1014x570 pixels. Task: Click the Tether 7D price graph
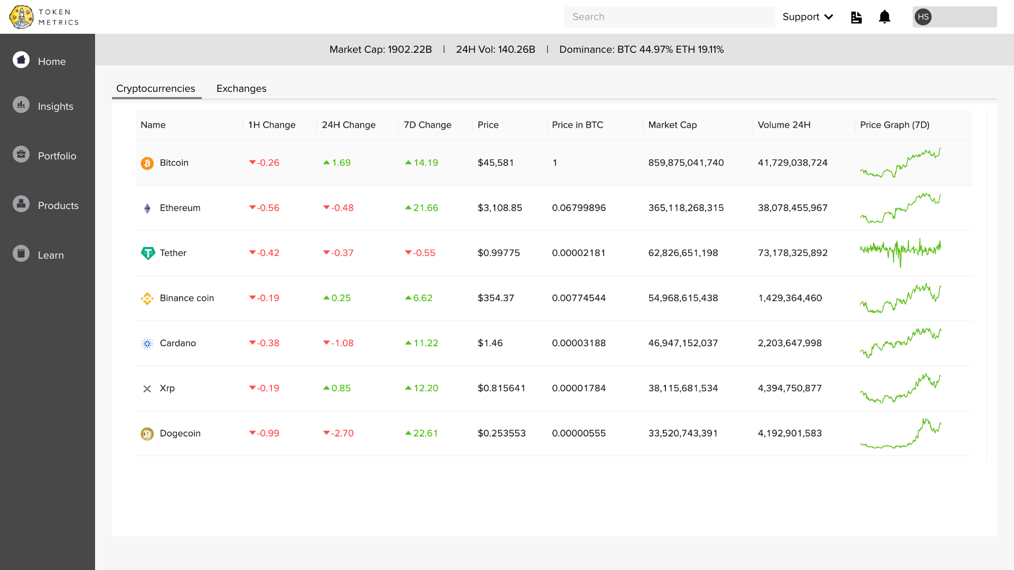click(x=900, y=253)
